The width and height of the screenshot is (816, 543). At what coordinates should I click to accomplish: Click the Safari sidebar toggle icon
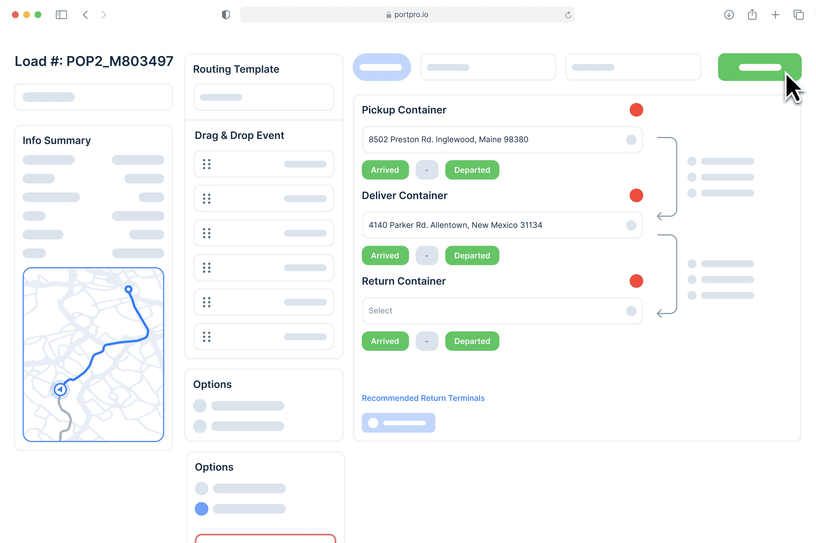(61, 15)
